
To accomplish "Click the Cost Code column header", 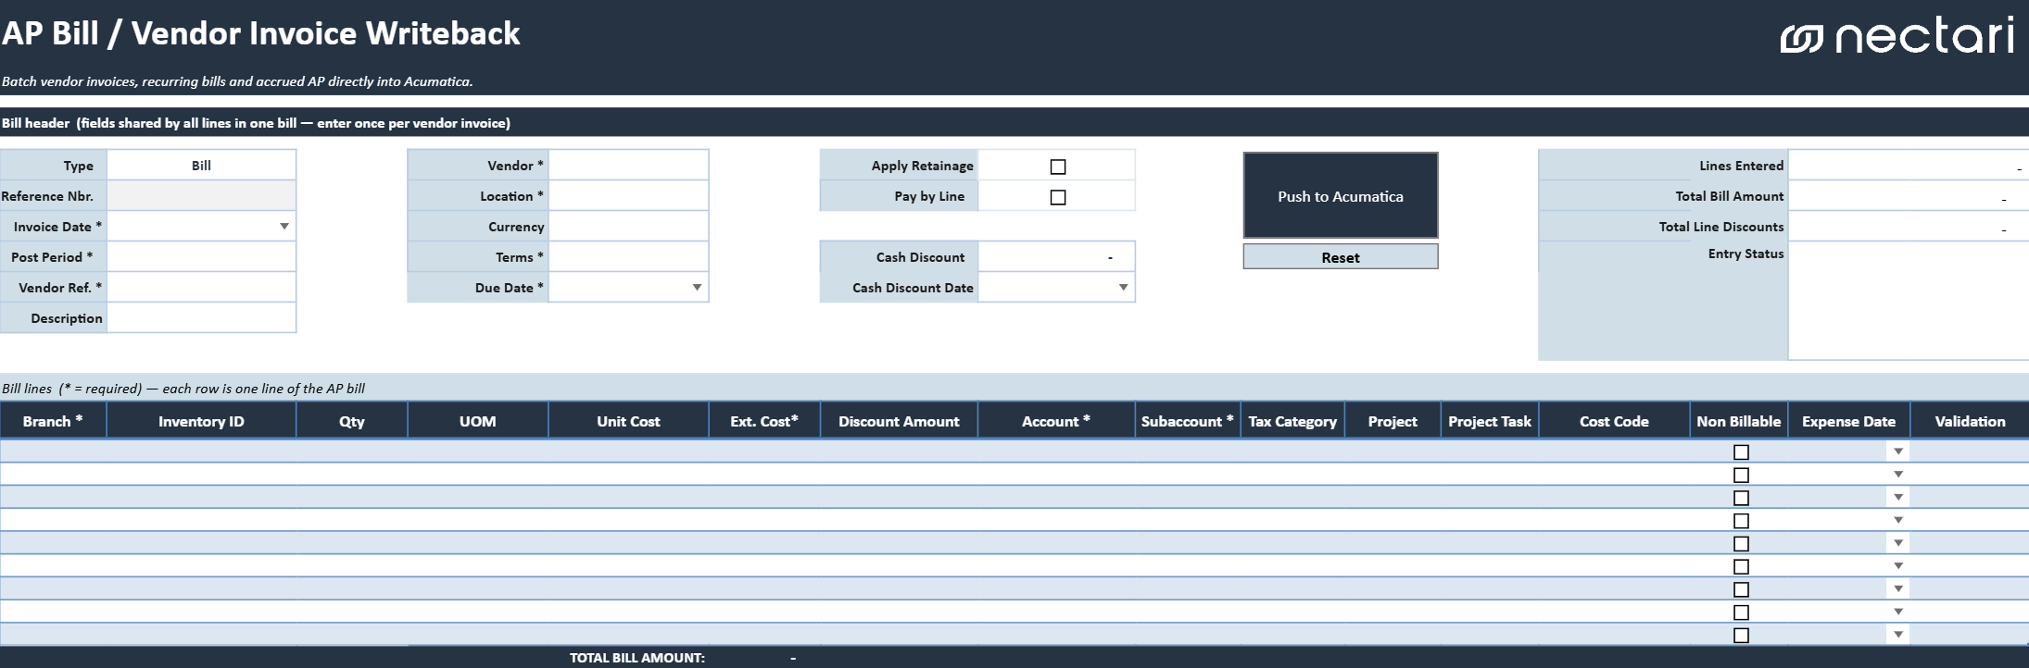I will (x=1614, y=421).
